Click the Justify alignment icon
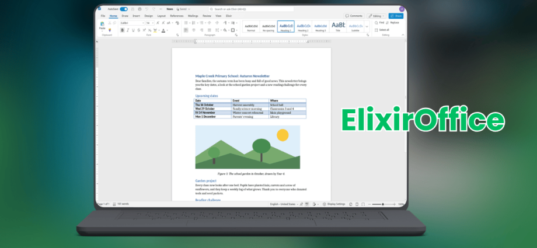 (209, 30)
